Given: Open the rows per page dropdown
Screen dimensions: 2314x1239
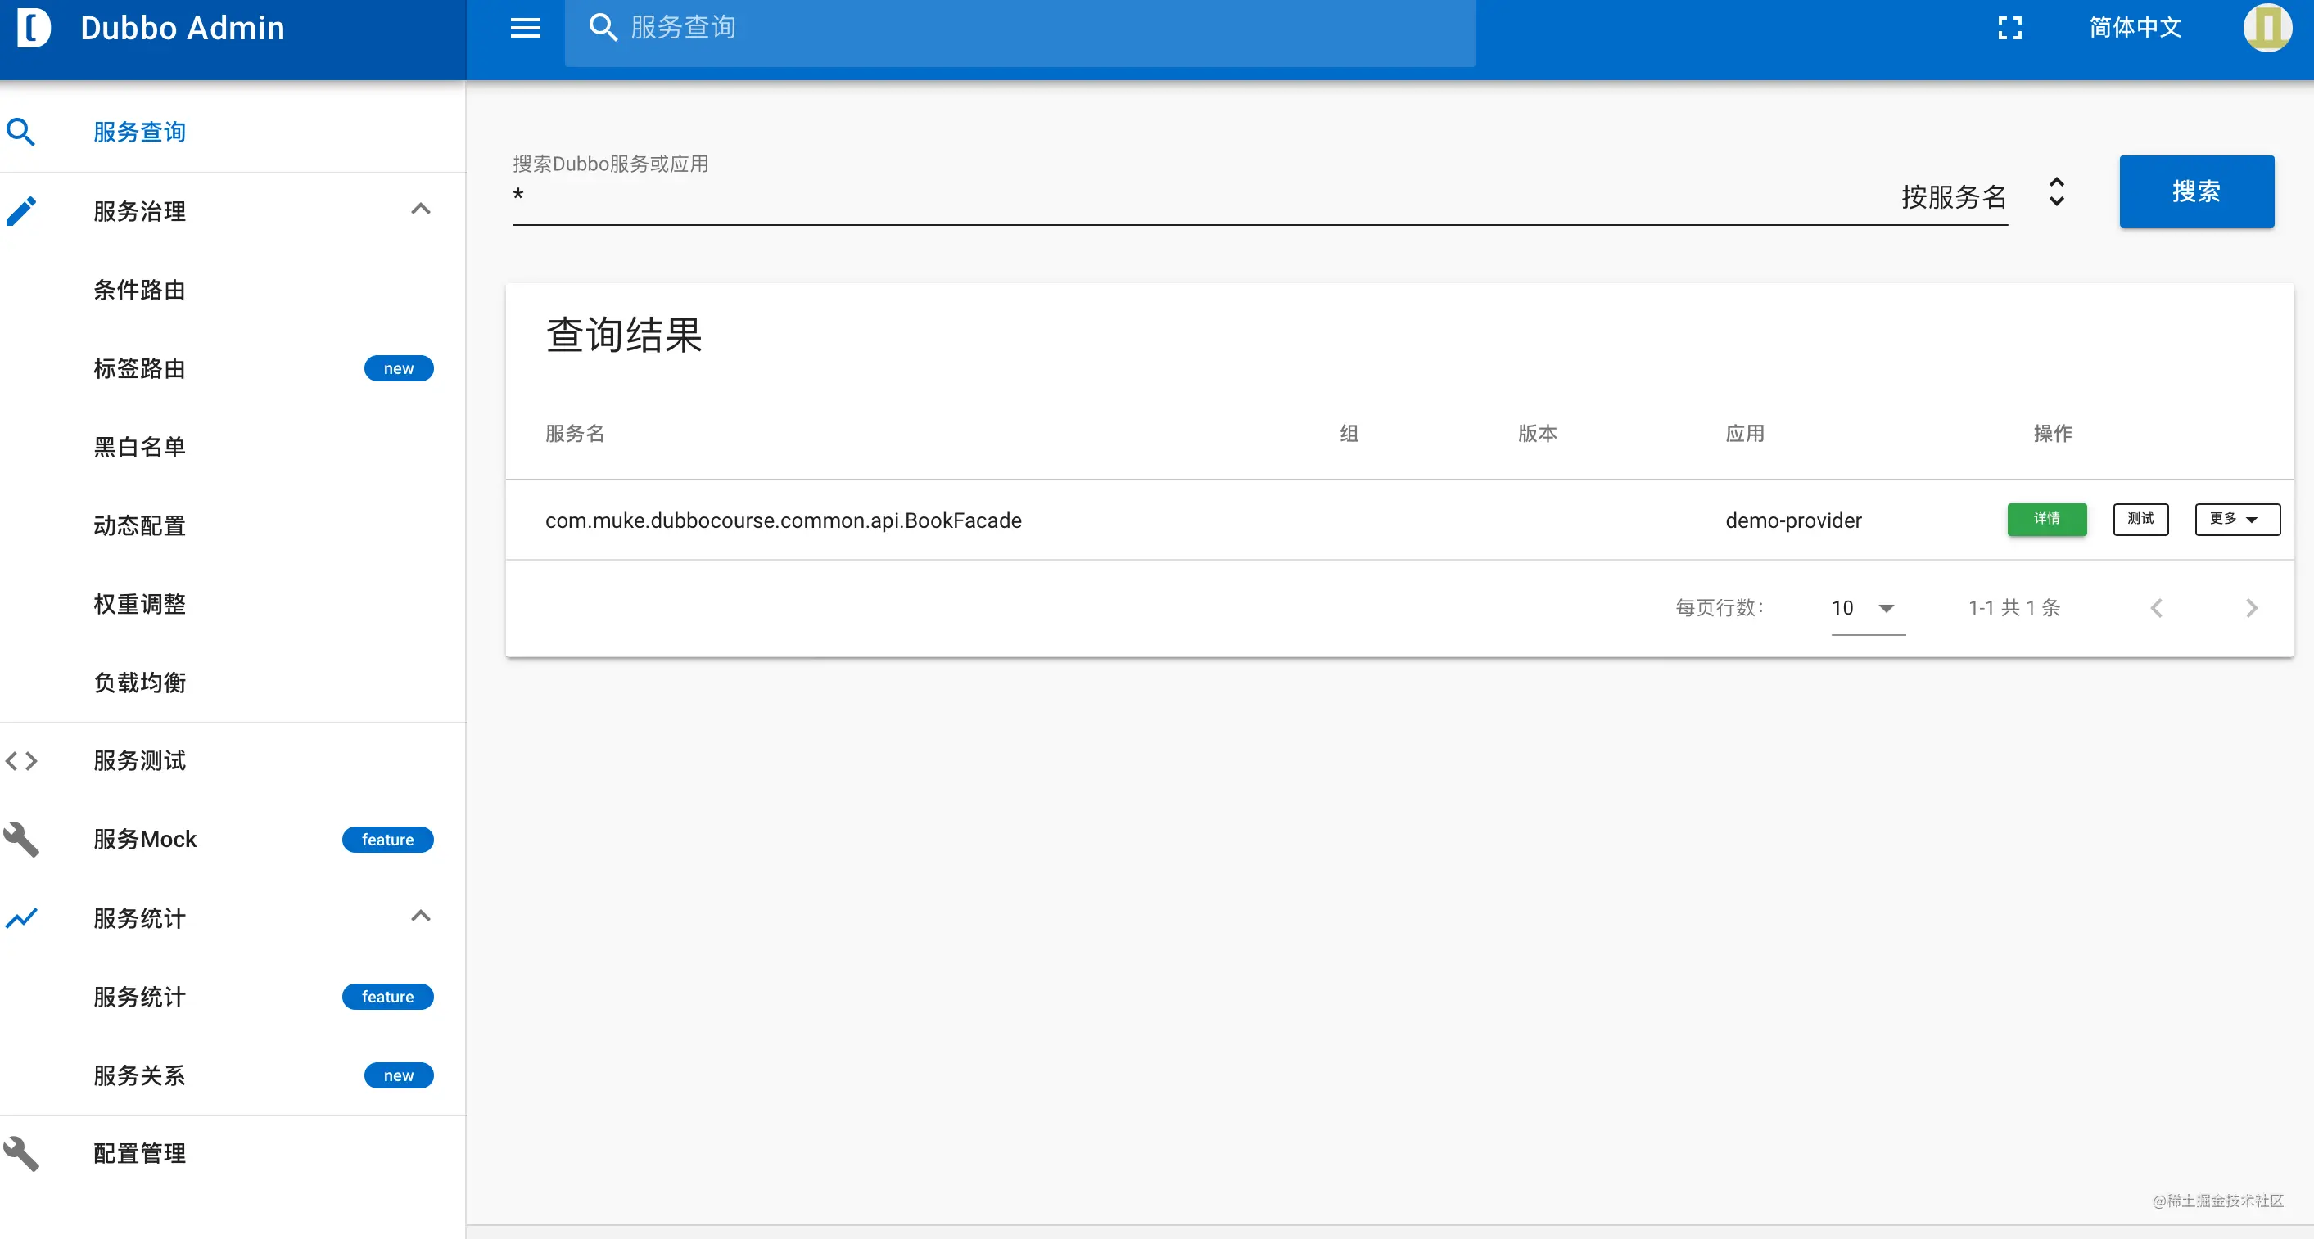Looking at the screenshot, I should [1868, 608].
